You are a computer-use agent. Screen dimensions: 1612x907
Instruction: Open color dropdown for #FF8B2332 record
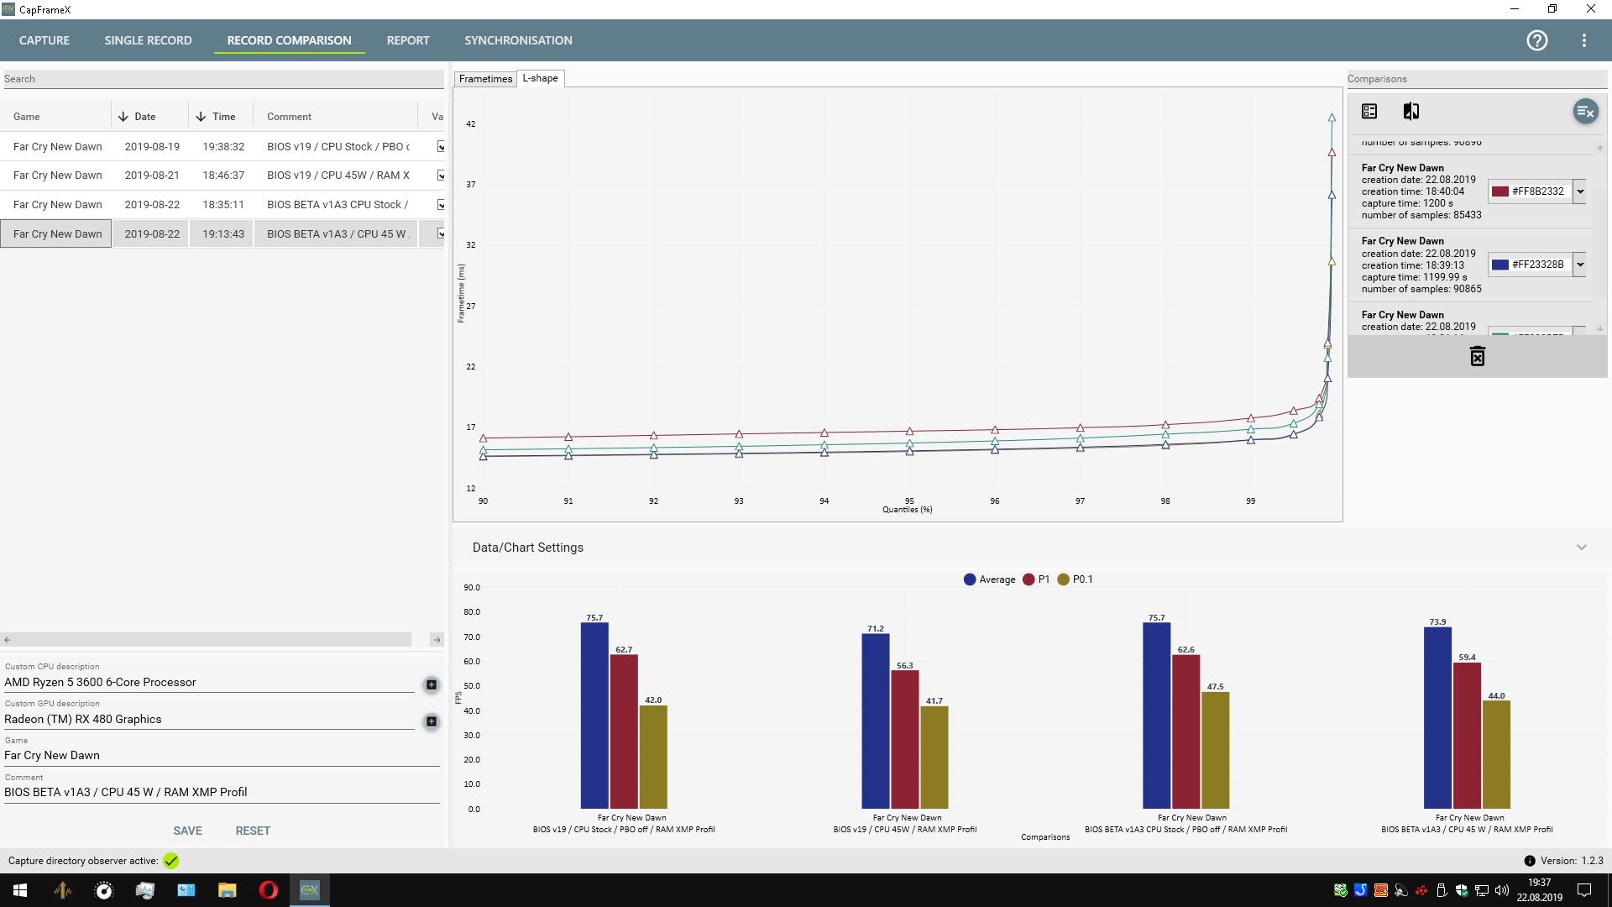1579,191
